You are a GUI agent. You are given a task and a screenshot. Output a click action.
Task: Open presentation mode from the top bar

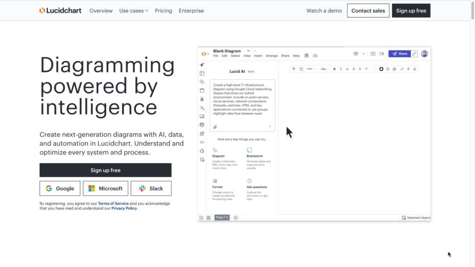pyautogui.click(x=372, y=53)
